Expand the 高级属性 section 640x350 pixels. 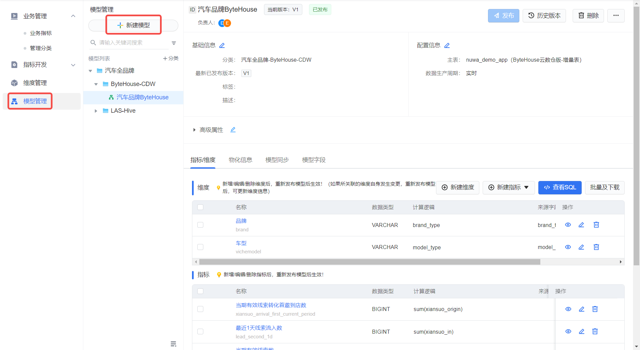tap(194, 130)
